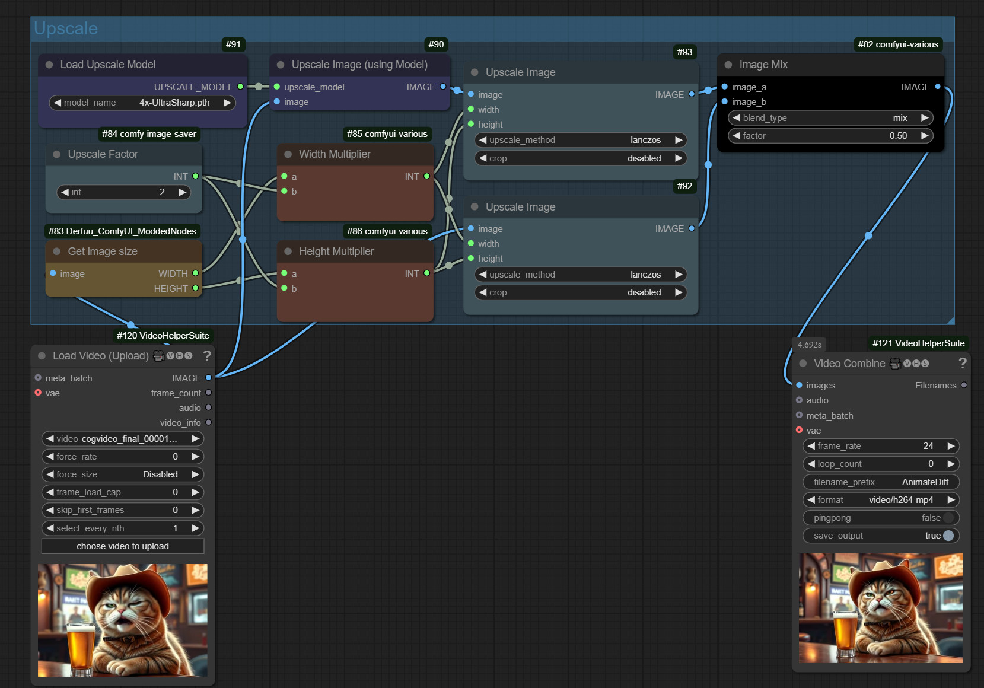Open the model_name selector 4x-UltraSharp.pth

click(142, 103)
